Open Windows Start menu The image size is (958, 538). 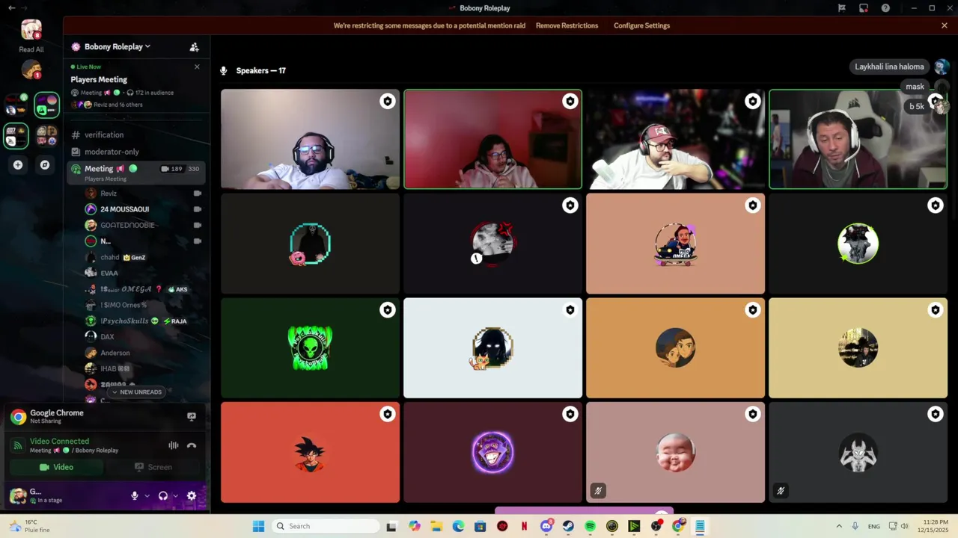coord(258,526)
